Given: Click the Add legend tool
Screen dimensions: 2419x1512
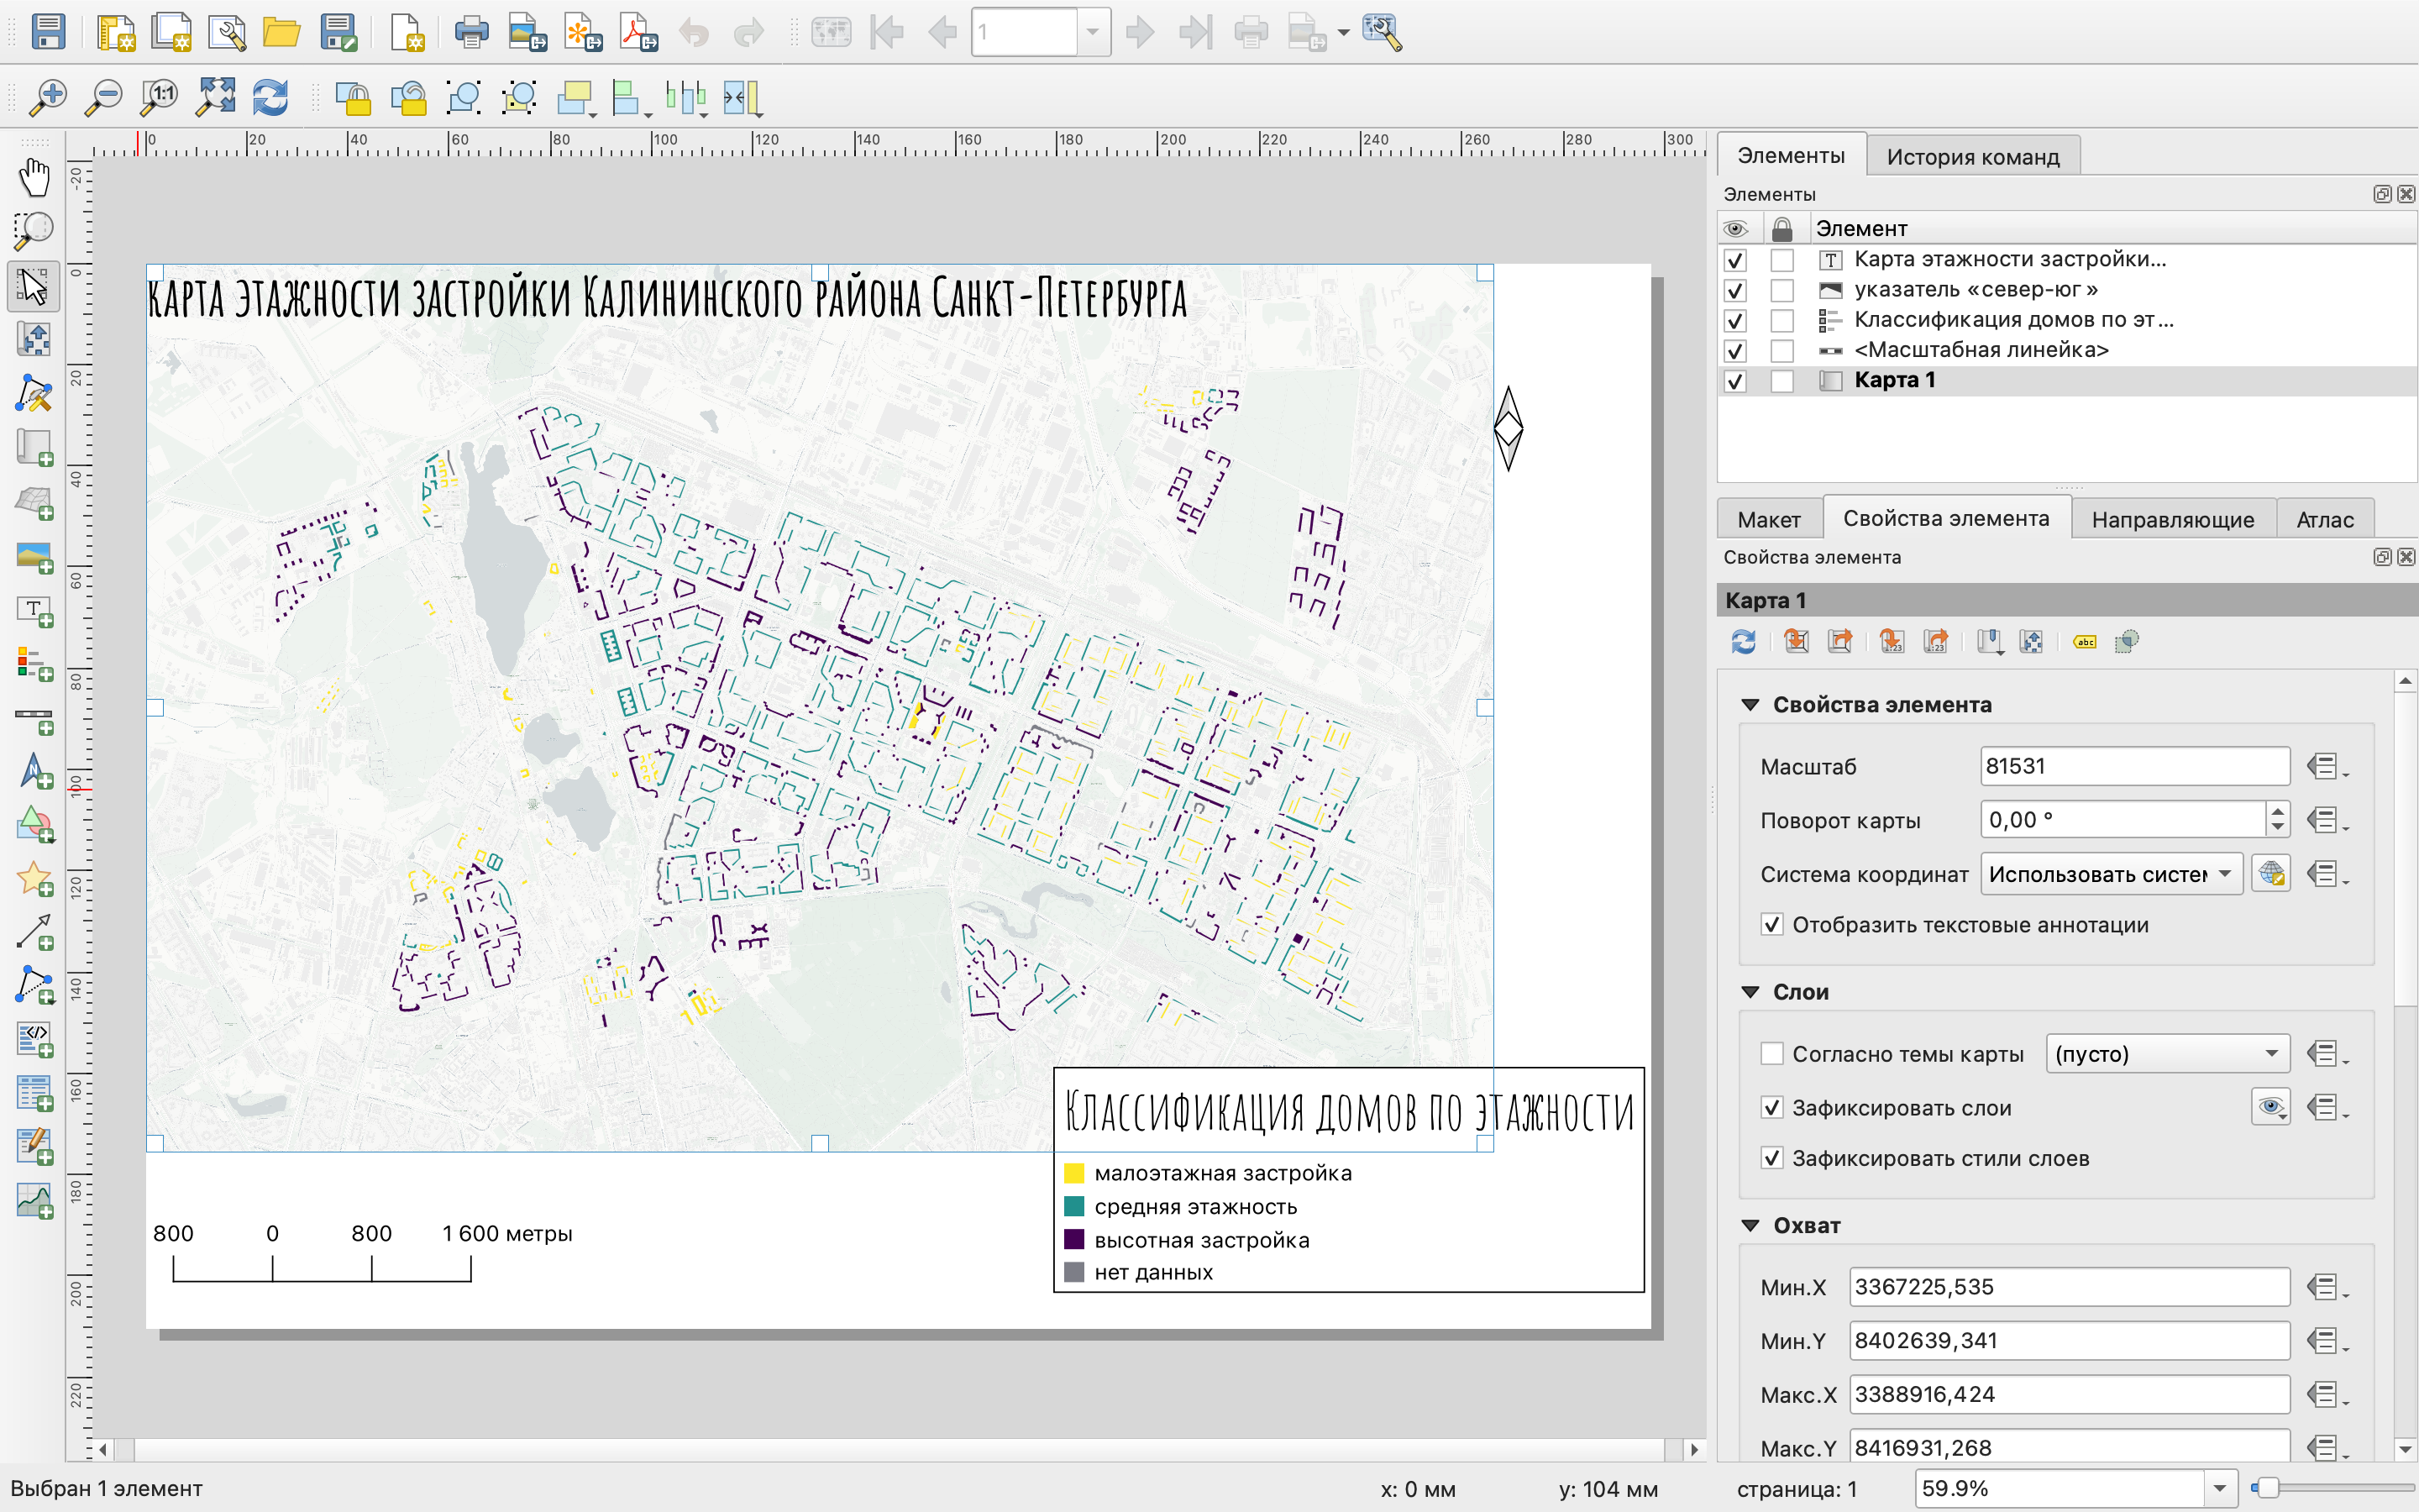Looking at the screenshot, I should pyautogui.click(x=34, y=664).
